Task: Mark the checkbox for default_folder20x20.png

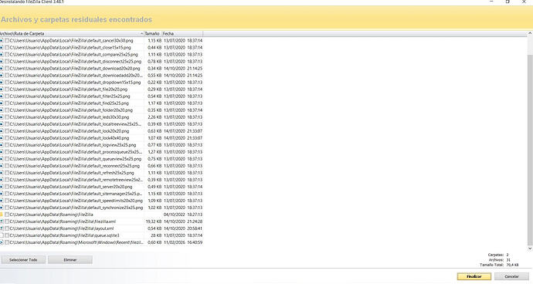Action: coord(7,110)
